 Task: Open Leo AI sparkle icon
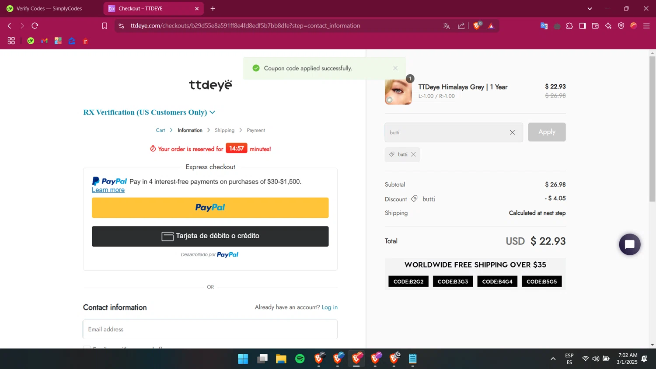pyautogui.click(x=608, y=26)
